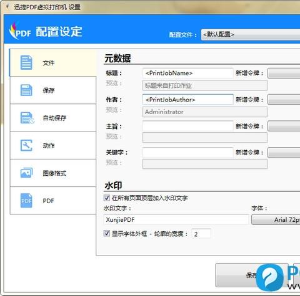Click the 保存 button at the bottom

point(252,275)
